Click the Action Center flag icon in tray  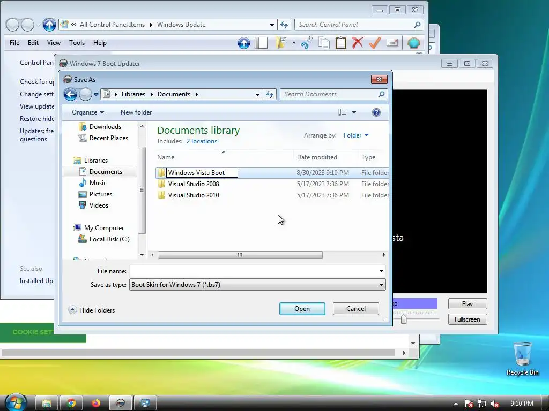(469, 404)
